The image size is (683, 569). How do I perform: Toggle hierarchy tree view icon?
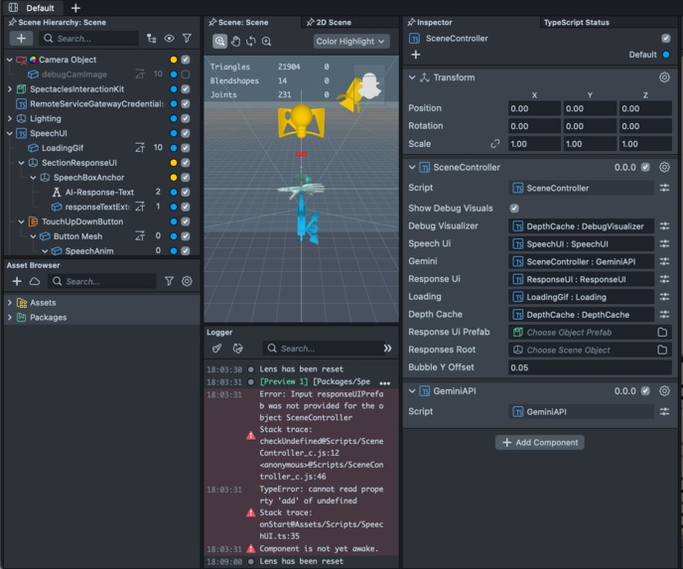(x=151, y=39)
